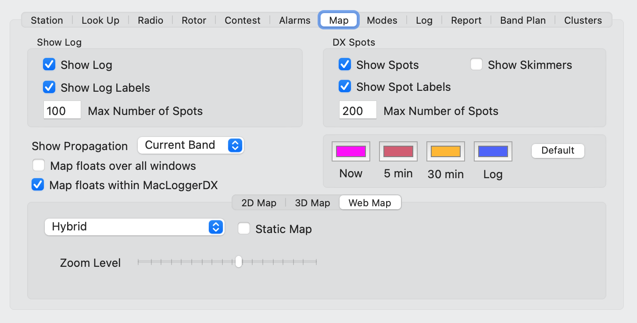This screenshot has width=637, height=323.
Task: Switch to the 3D Map tab
Action: click(312, 202)
